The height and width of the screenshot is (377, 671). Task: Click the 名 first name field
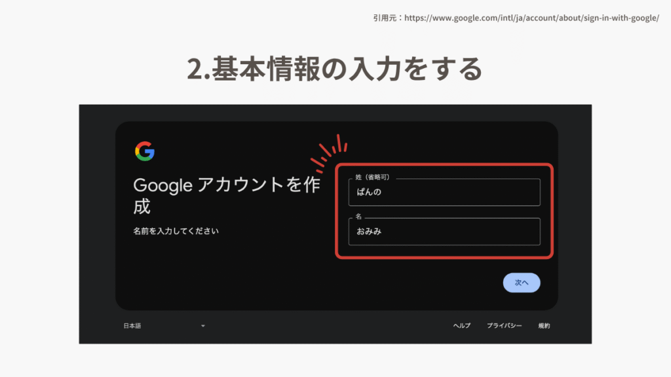click(x=444, y=231)
